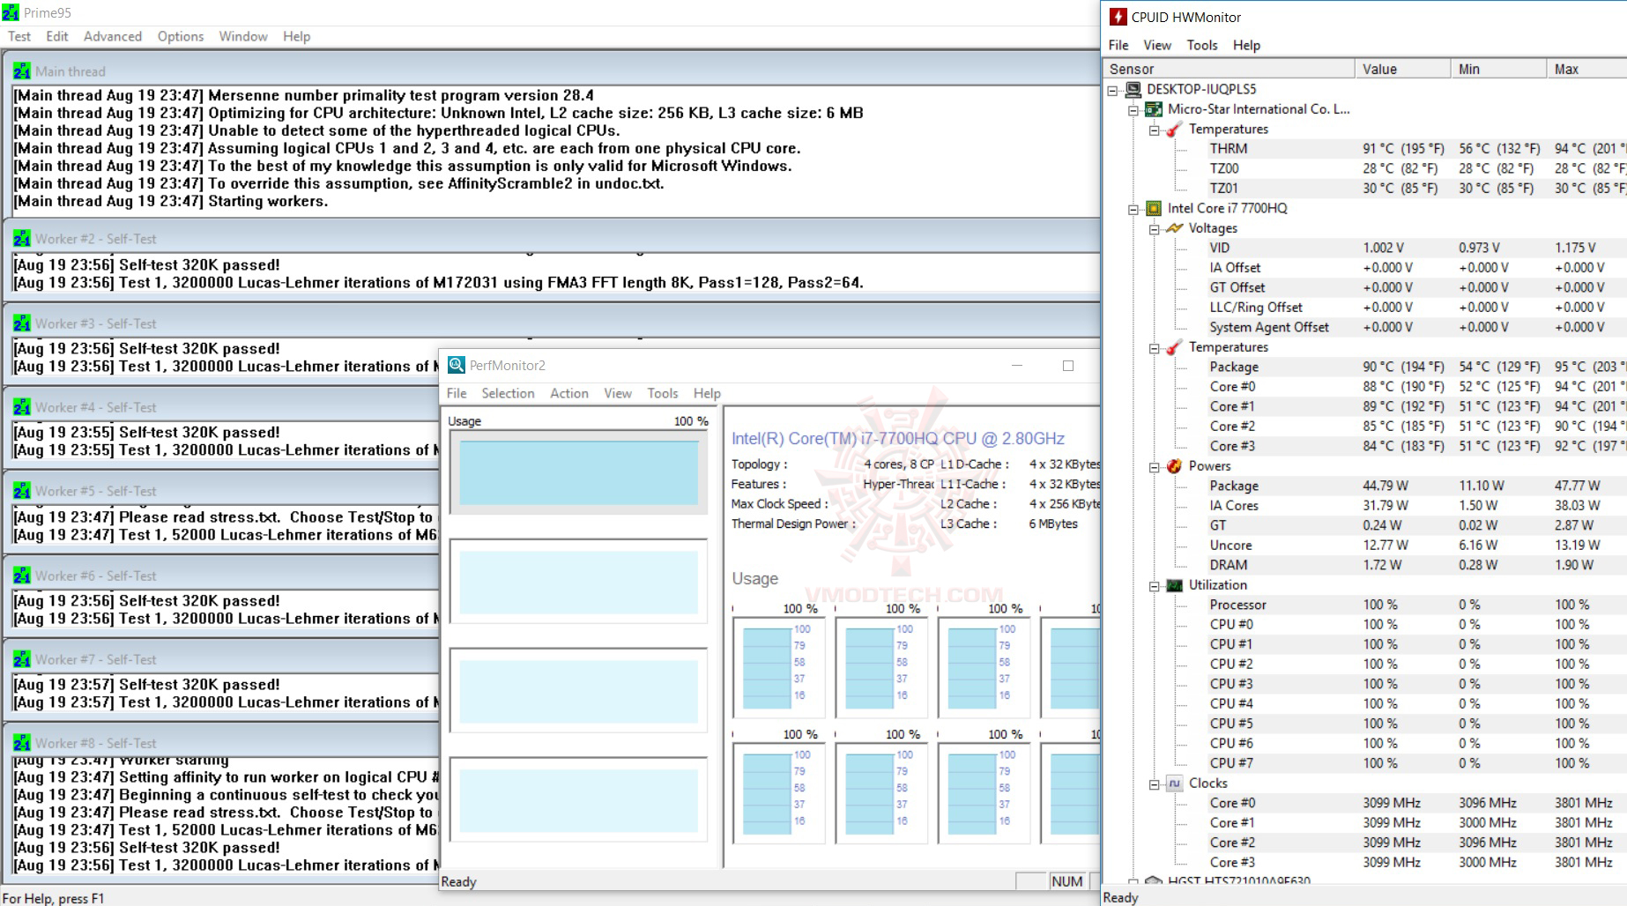Open Prime95's Options menu

[x=181, y=36]
